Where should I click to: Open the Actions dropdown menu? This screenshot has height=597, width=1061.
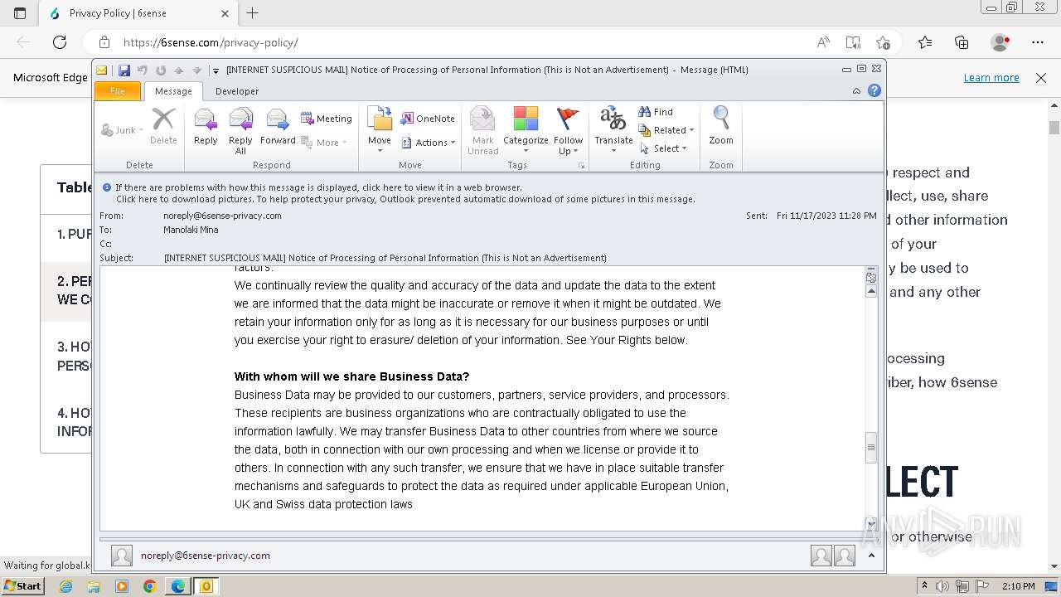pos(429,143)
